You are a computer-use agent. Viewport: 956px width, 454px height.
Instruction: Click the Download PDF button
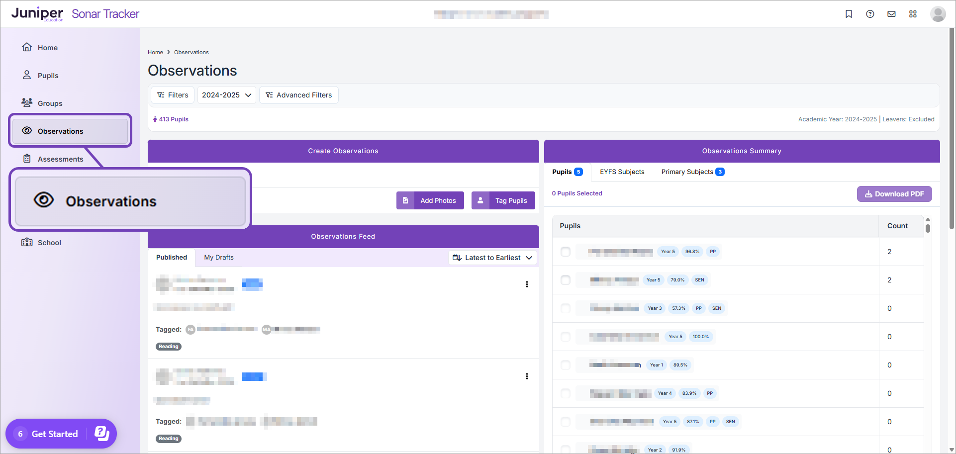click(x=894, y=193)
